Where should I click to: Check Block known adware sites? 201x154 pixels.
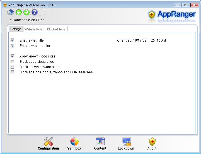click(x=13, y=67)
